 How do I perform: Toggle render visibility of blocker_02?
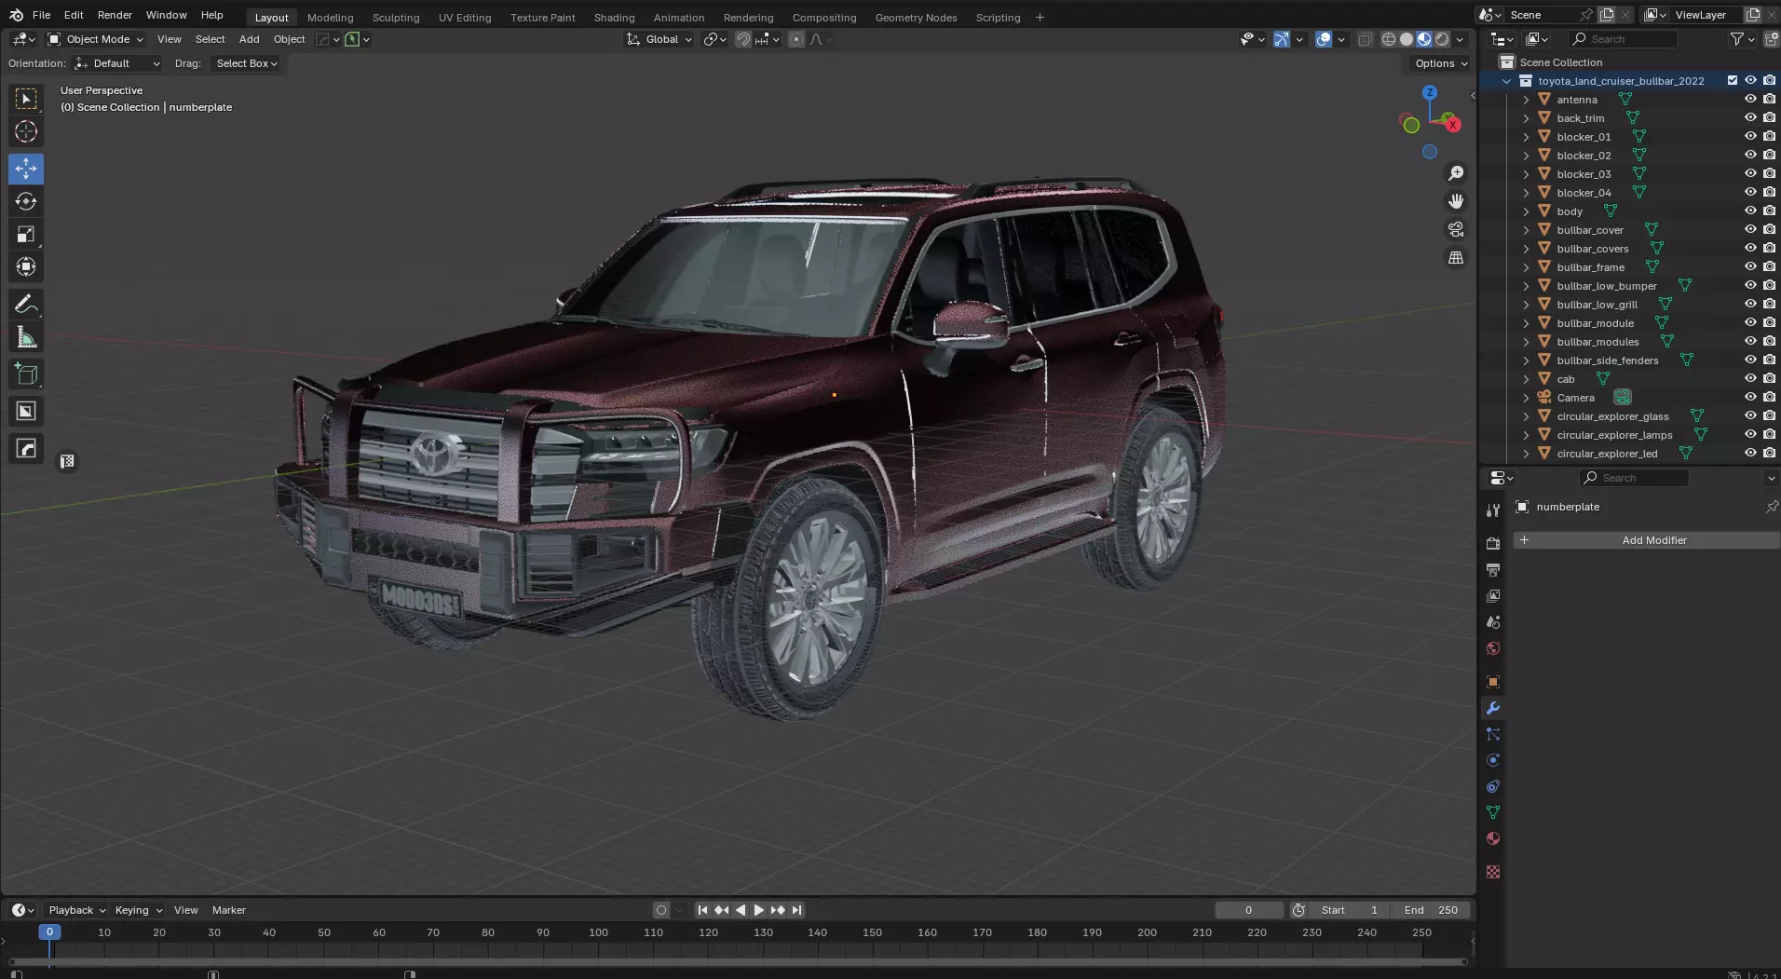[x=1769, y=155]
